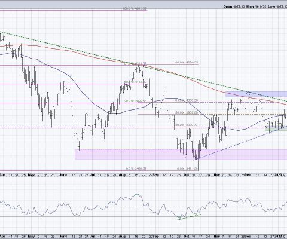Select the blue shaded resistance zone in December

(256, 94)
